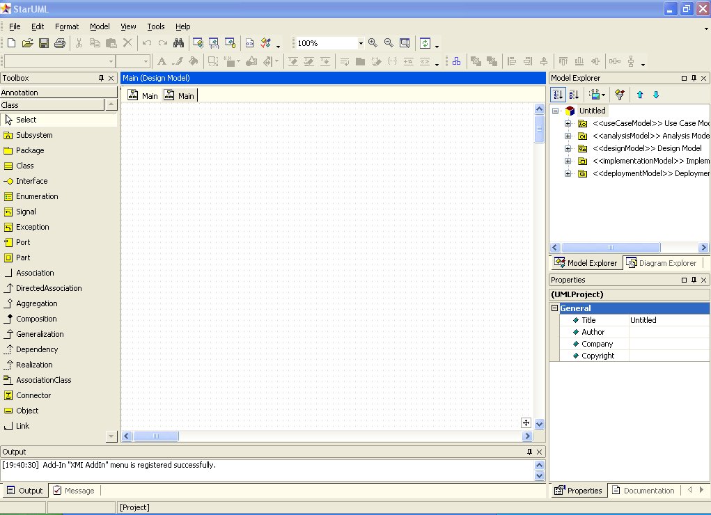Collapse the Untitled project root node
The height and width of the screenshot is (515, 711).
(x=556, y=111)
